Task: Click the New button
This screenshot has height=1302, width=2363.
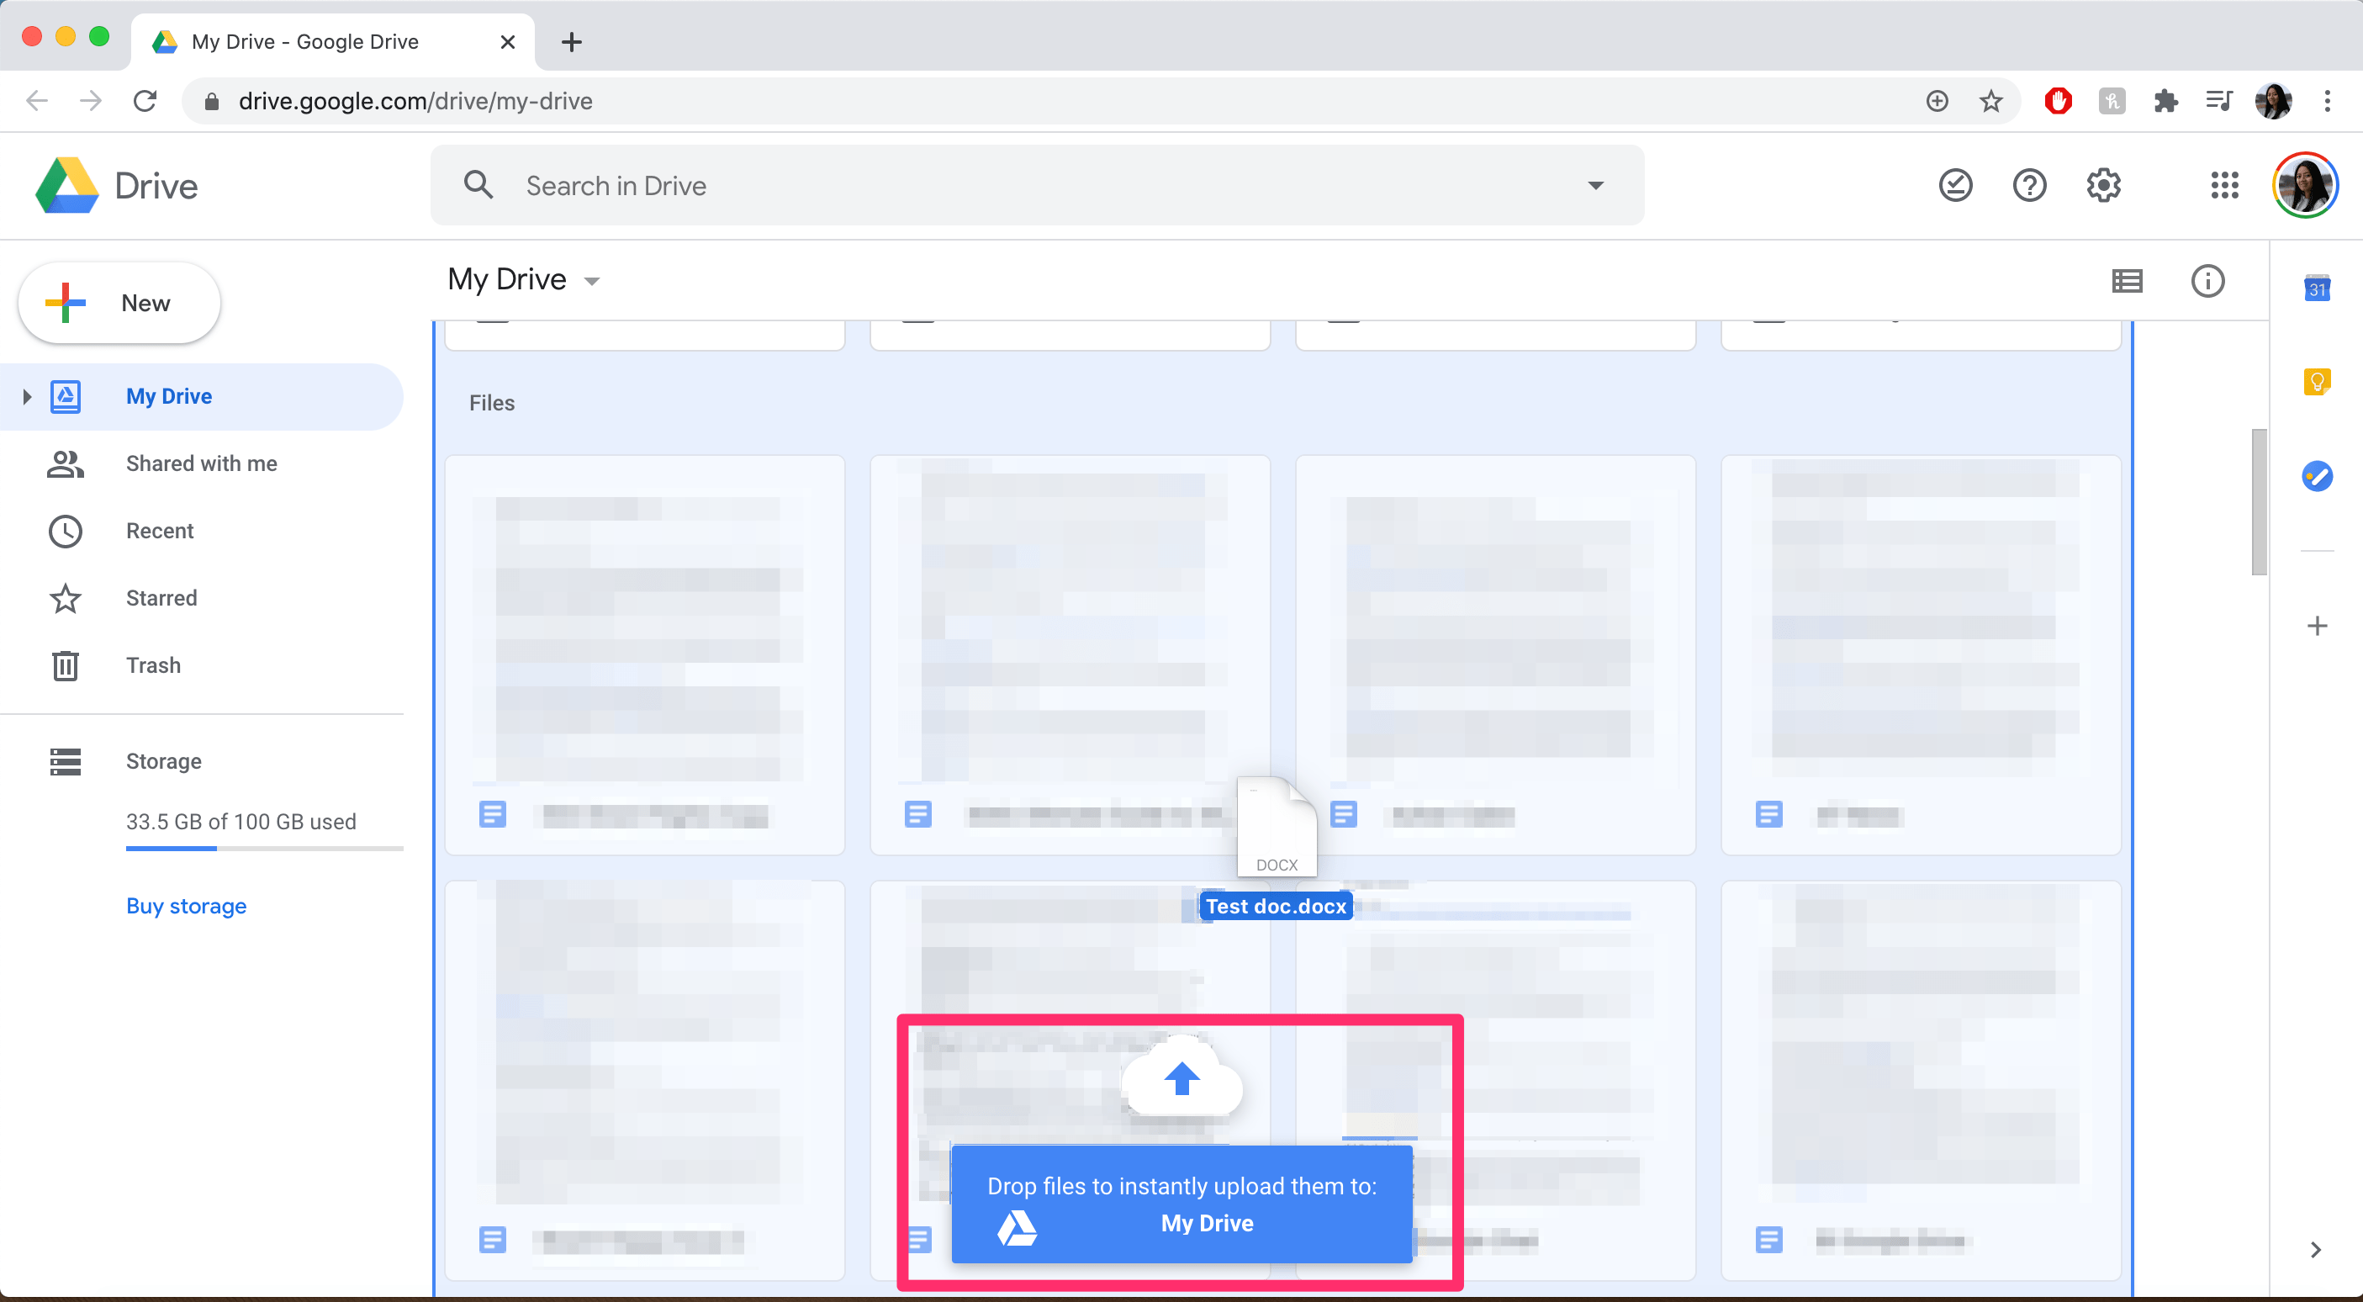Action: click(x=119, y=303)
